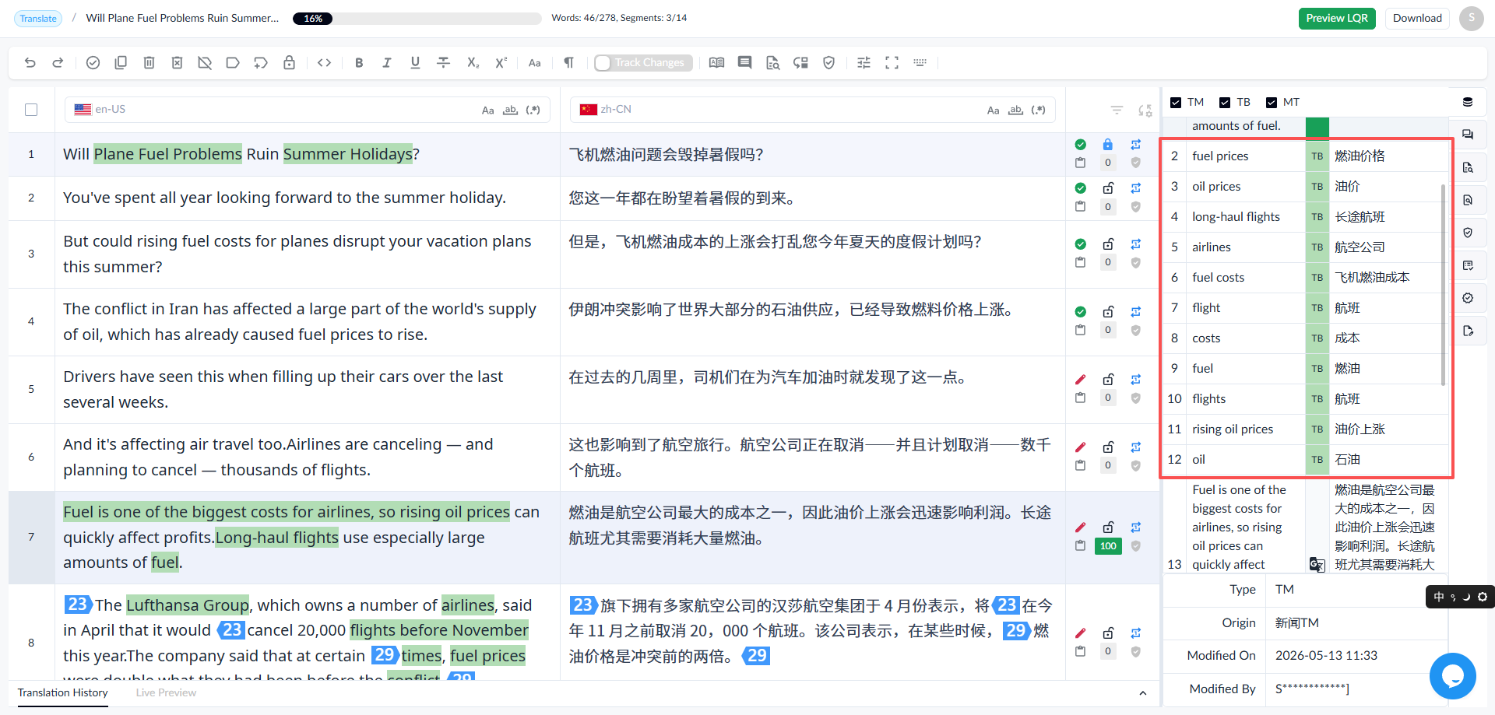Open the change case Aa dropdown
Screen dimensions: 1495x715
point(535,63)
